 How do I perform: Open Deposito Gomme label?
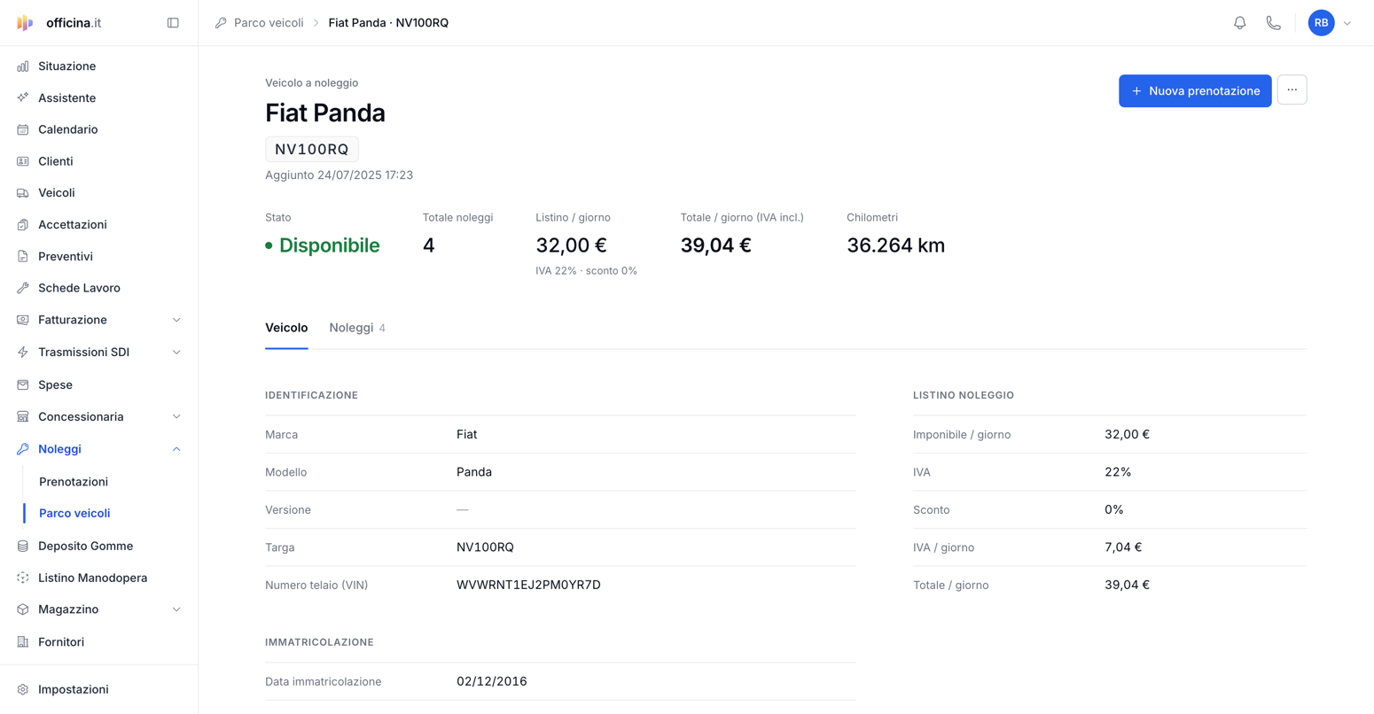click(85, 547)
